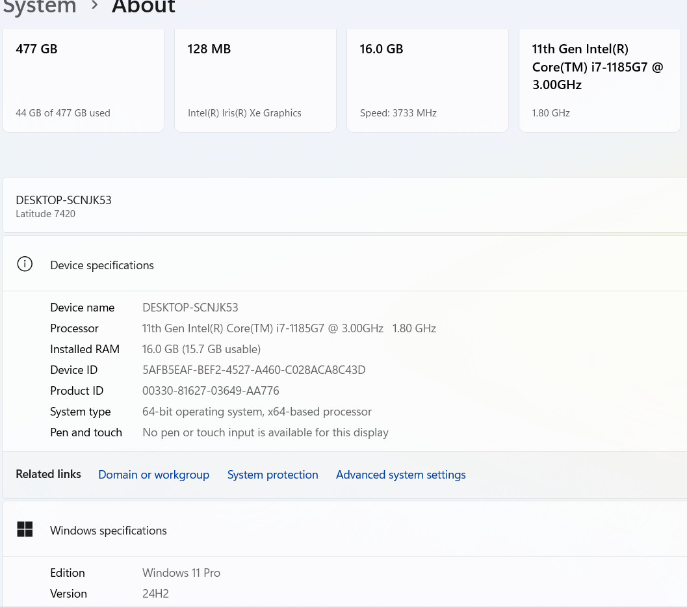Collapse the Windows specifications section header
This screenshot has height=608, width=687.
click(x=344, y=529)
